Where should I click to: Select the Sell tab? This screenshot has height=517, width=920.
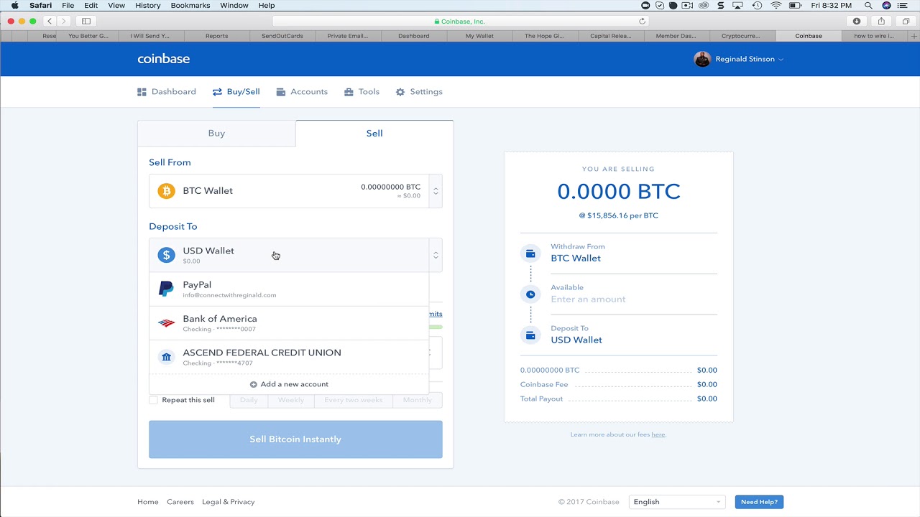coord(374,134)
